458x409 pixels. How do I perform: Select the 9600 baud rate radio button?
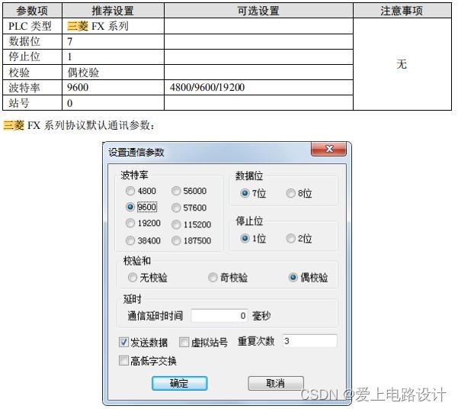point(130,207)
